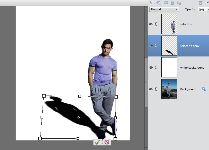The image size is (209, 150).
Task: Select the white background layer
Action: pyautogui.click(x=192, y=67)
